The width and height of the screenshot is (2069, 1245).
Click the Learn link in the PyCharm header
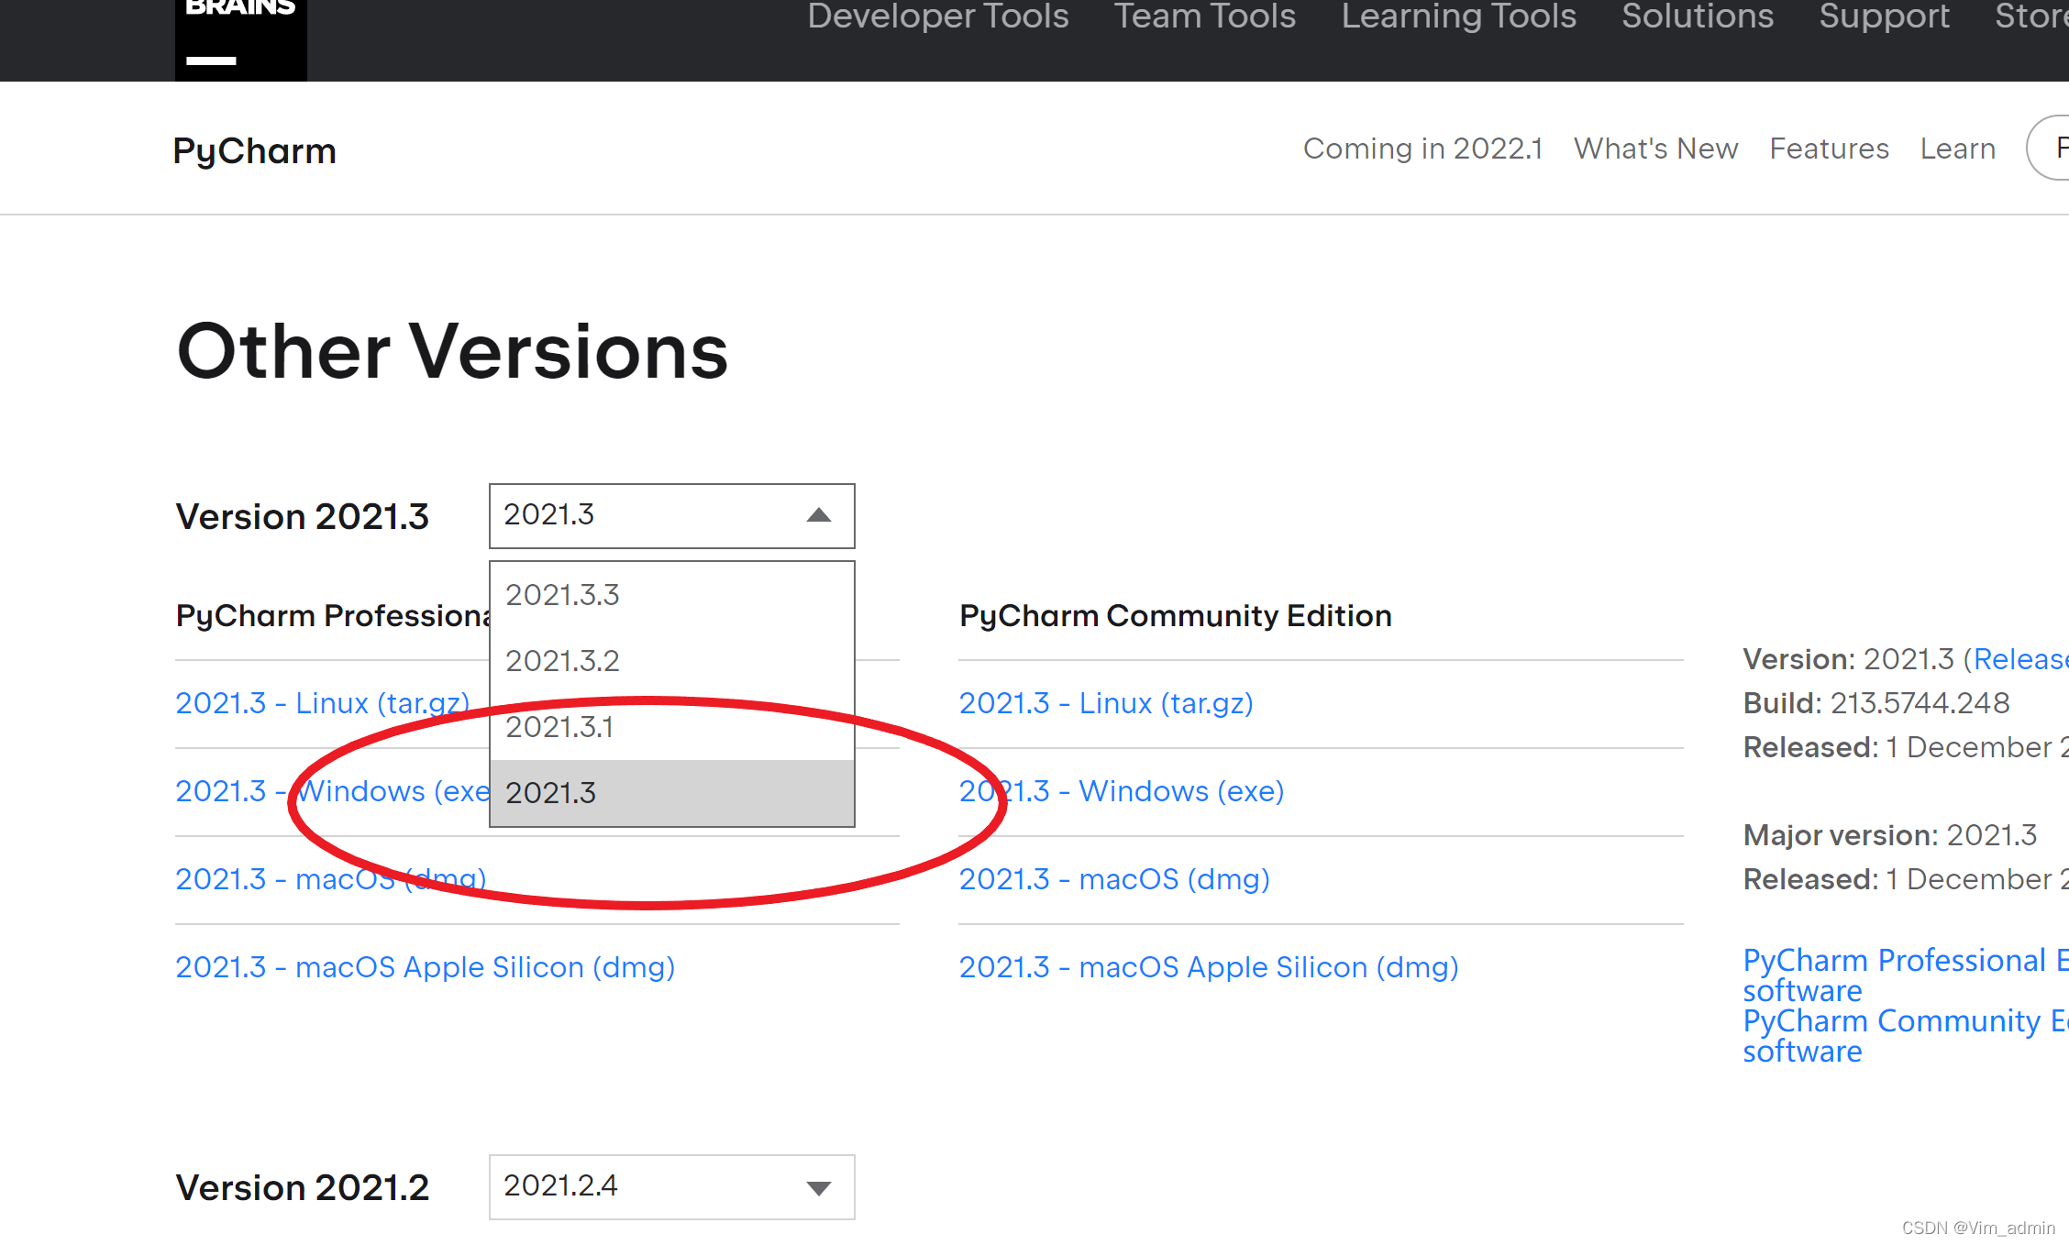pos(1957,149)
